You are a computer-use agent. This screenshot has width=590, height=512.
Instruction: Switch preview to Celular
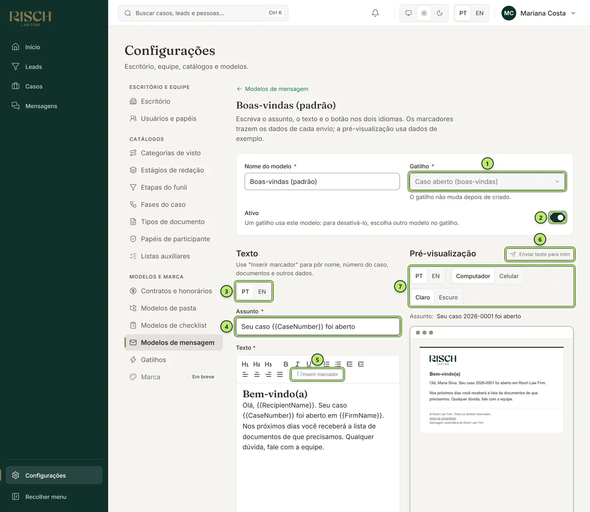pos(509,276)
